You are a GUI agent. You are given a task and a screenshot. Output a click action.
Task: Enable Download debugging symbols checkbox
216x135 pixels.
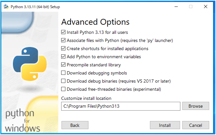click(63, 73)
